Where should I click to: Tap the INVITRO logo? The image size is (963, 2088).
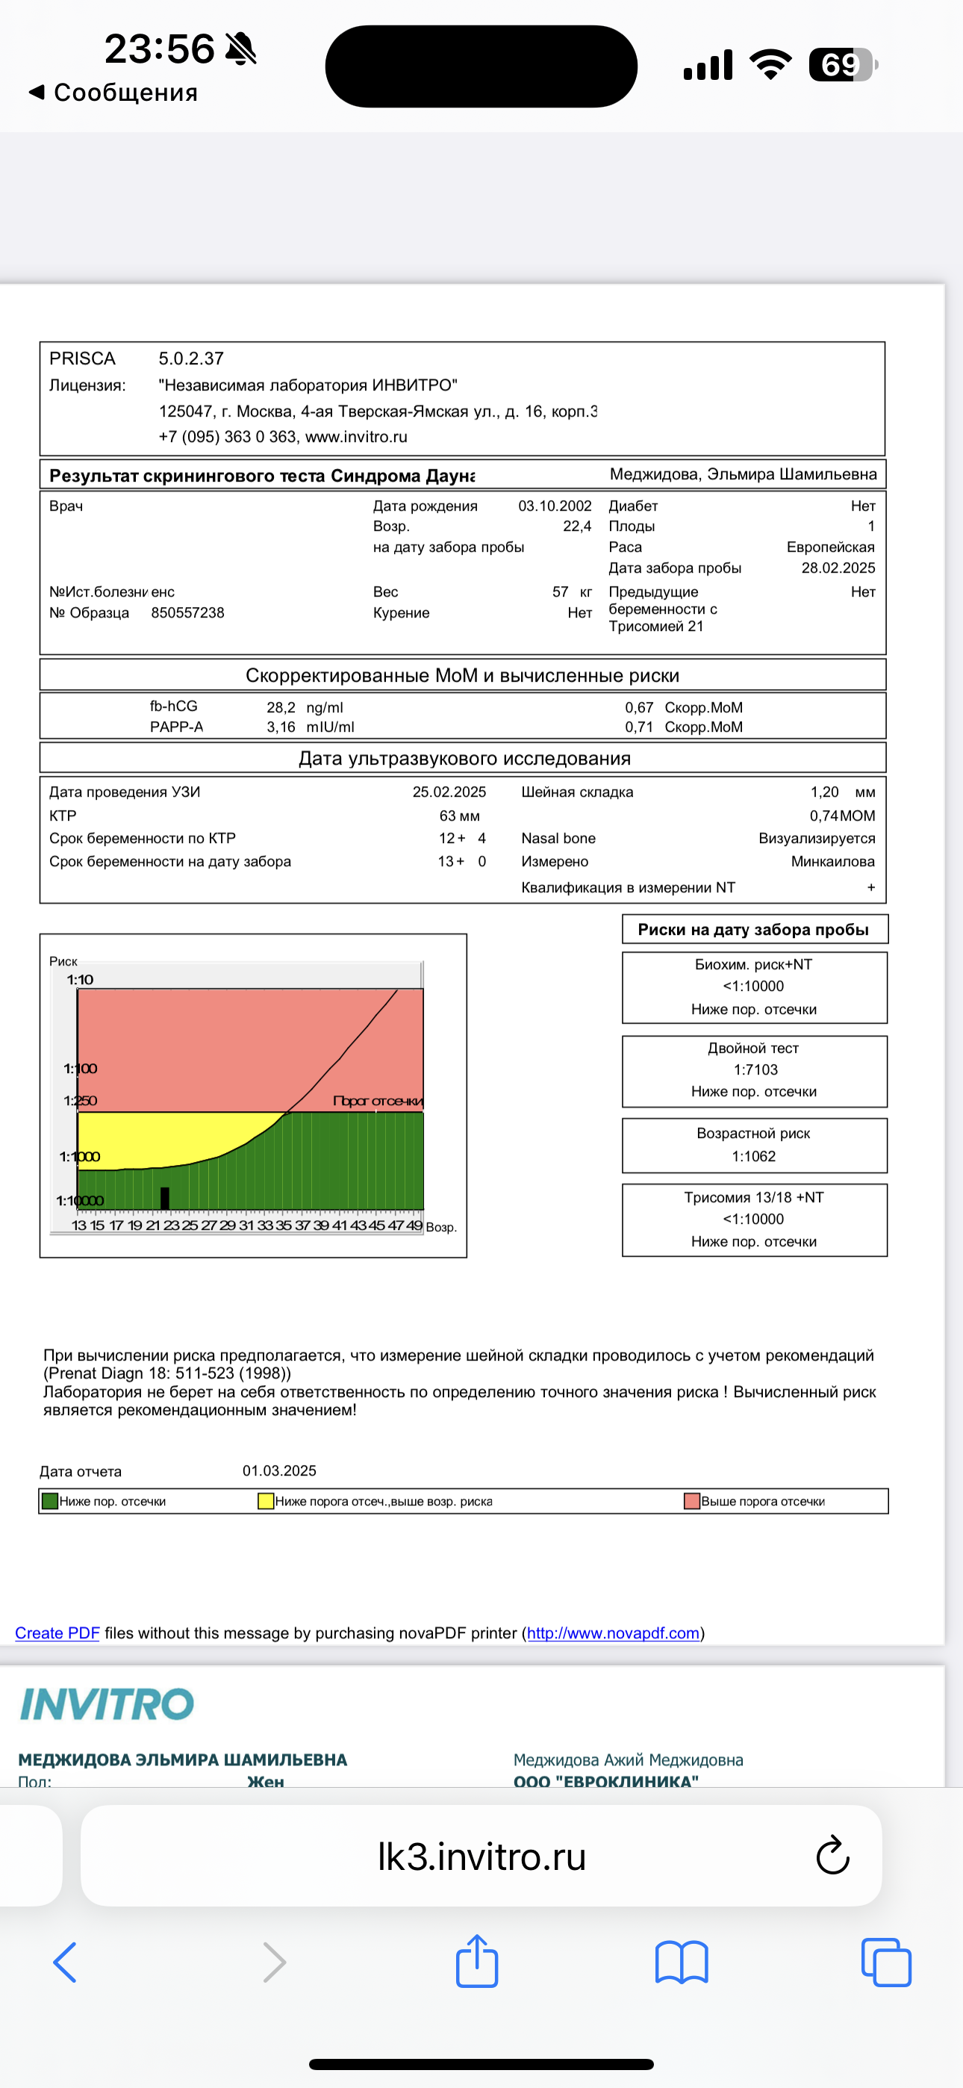point(107,1704)
